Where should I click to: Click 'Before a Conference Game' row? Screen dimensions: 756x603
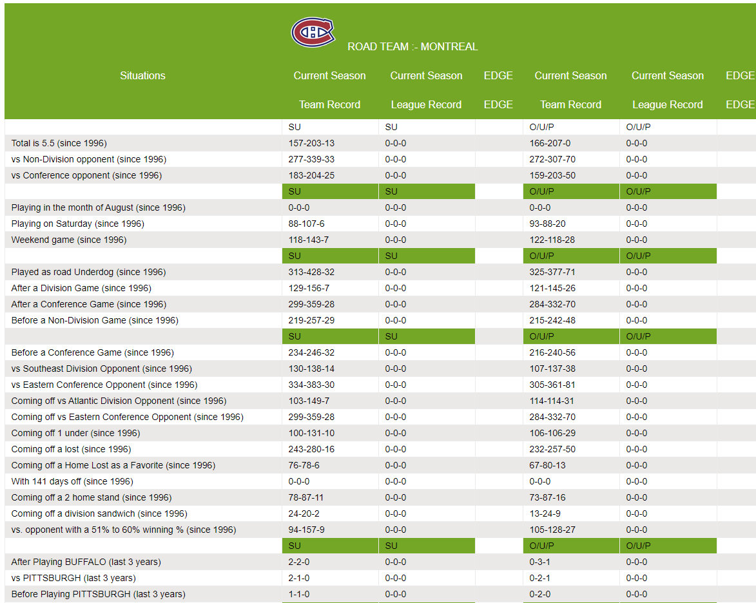click(380, 352)
